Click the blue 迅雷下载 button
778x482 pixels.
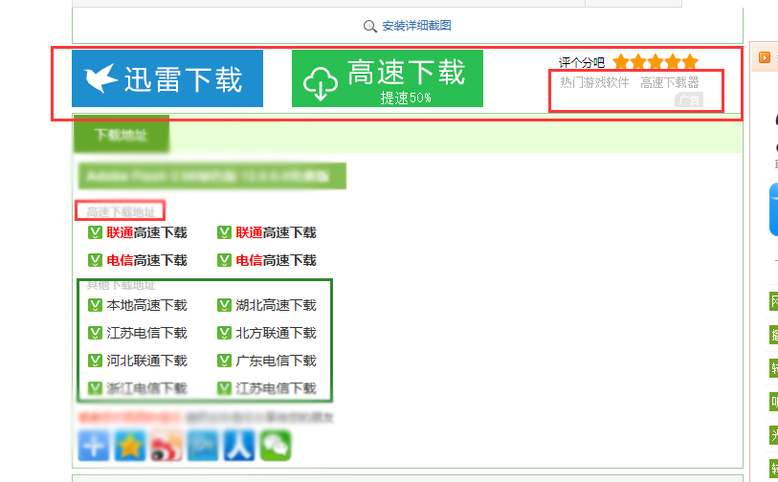[x=167, y=78]
